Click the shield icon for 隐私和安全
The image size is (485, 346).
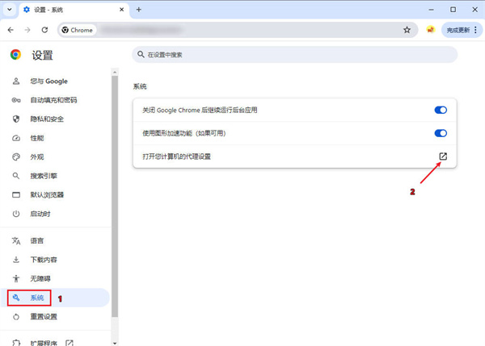(16, 119)
